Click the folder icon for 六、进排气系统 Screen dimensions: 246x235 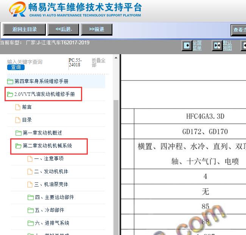pyautogui.click(x=30, y=223)
